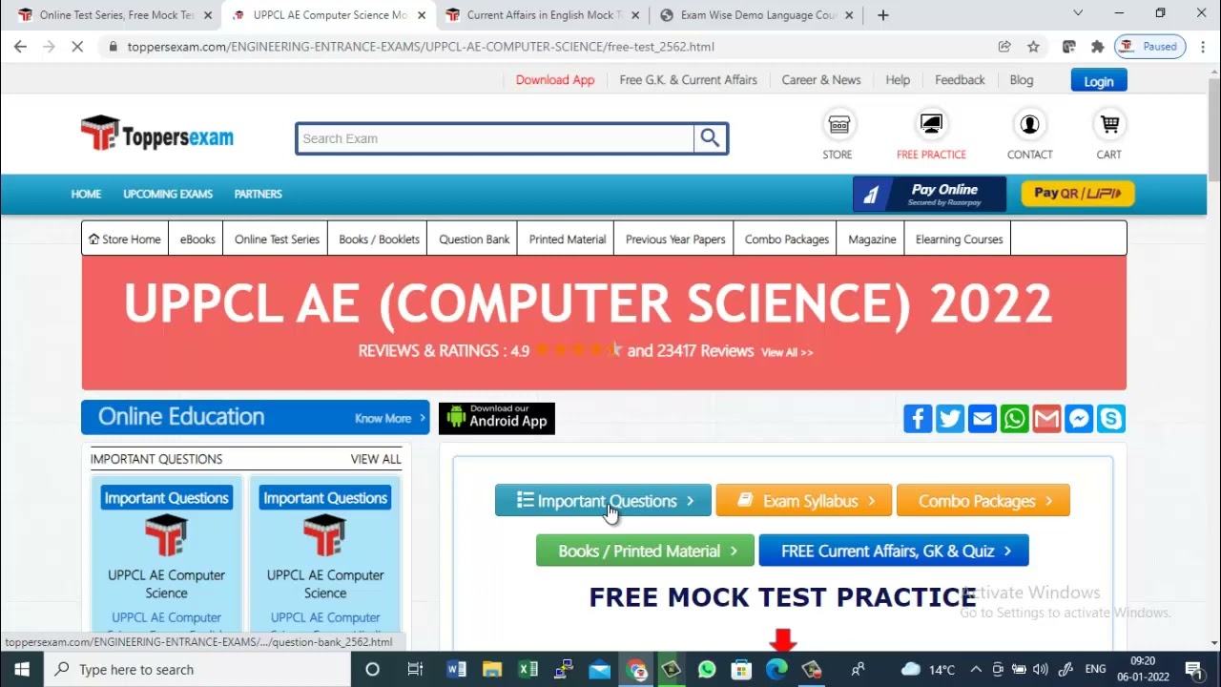Bookmark this page with star icon
This screenshot has height=687, width=1221.
click(1033, 47)
